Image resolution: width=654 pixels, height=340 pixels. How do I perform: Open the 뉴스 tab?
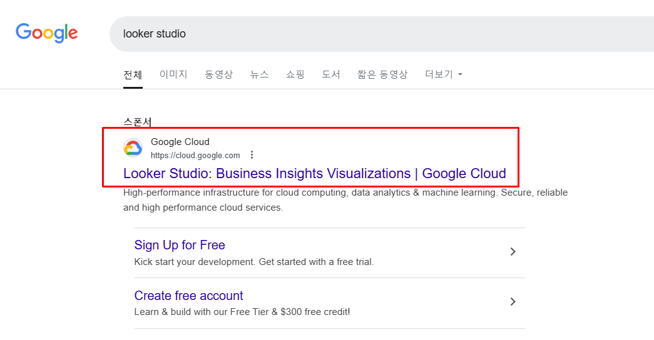coord(259,74)
